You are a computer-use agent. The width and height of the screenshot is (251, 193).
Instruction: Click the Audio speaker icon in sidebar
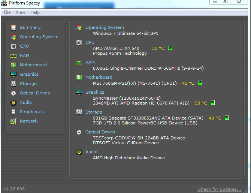(x=13, y=103)
